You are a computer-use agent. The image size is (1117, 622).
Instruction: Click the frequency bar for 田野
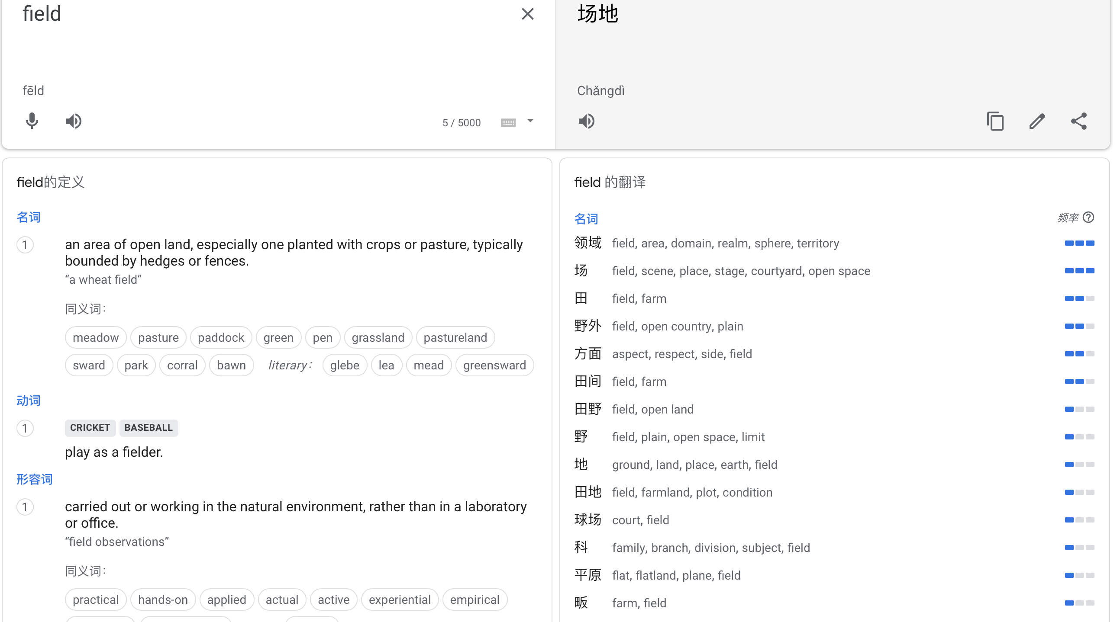pyautogui.click(x=1079, y=409)
